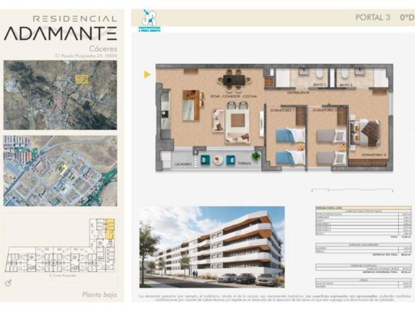Viewport: 415px width, 311px height.
Task: Click the PORTAL 3 label
Action: (x=373, y=18)
